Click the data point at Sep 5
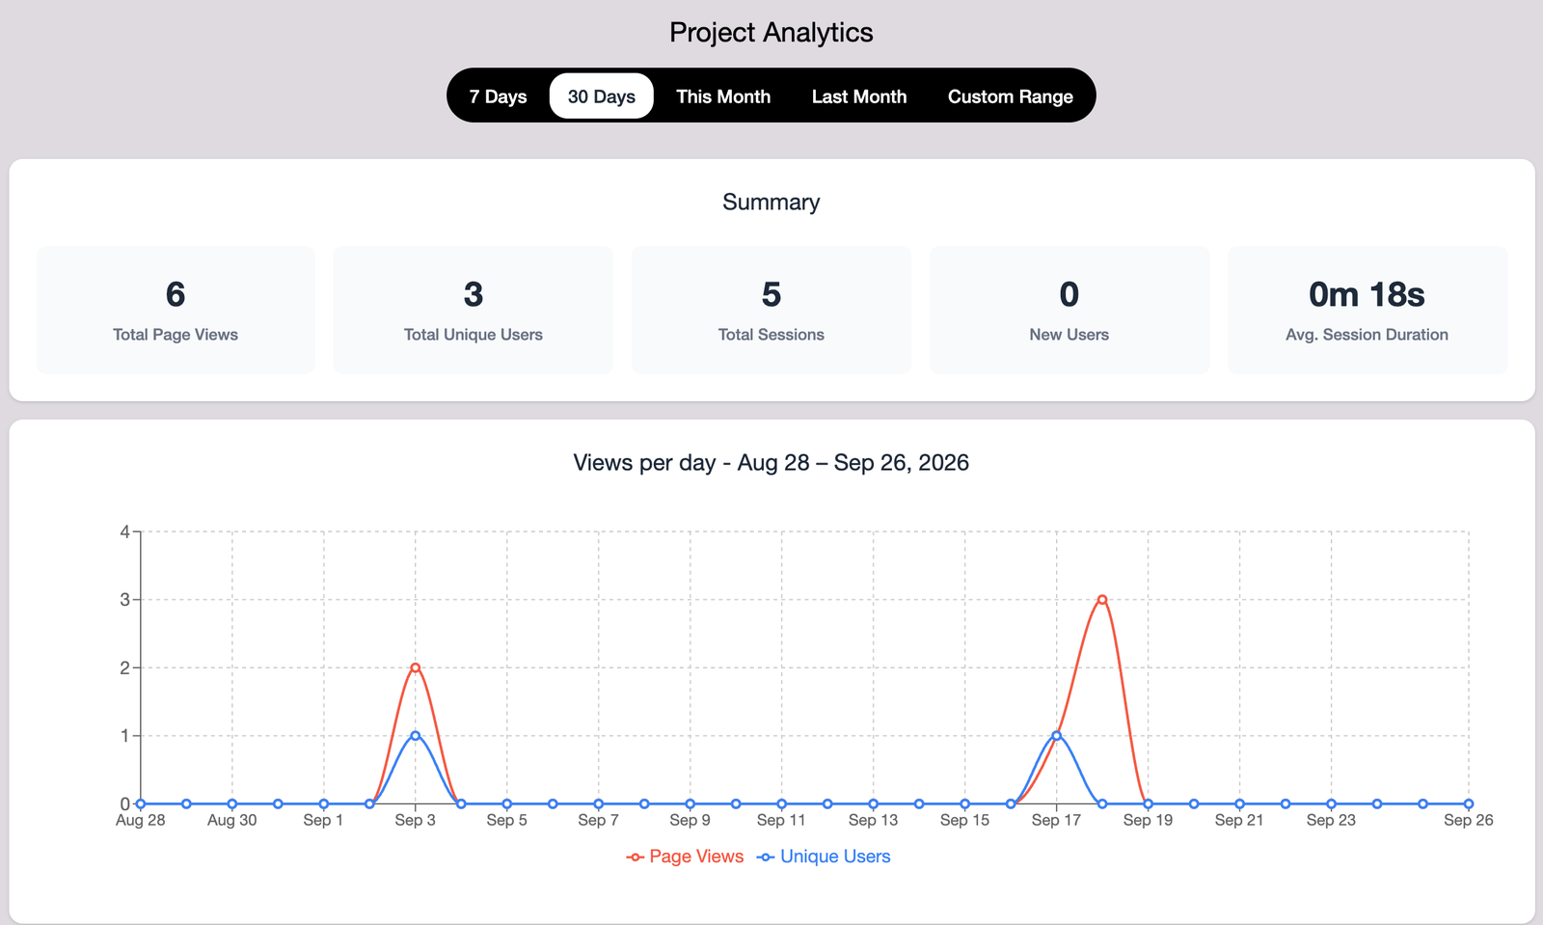1543x925 pixels. click(507, 803)
